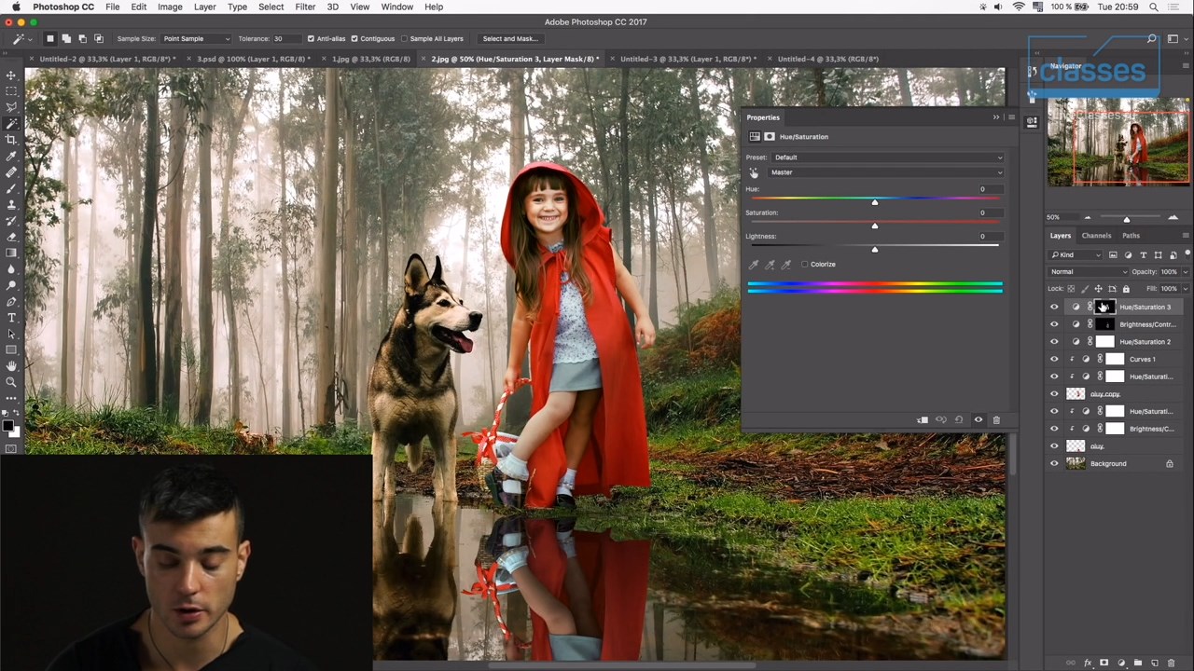
Task: Select the Rectangle shape tool
Action: coord(11,349)
